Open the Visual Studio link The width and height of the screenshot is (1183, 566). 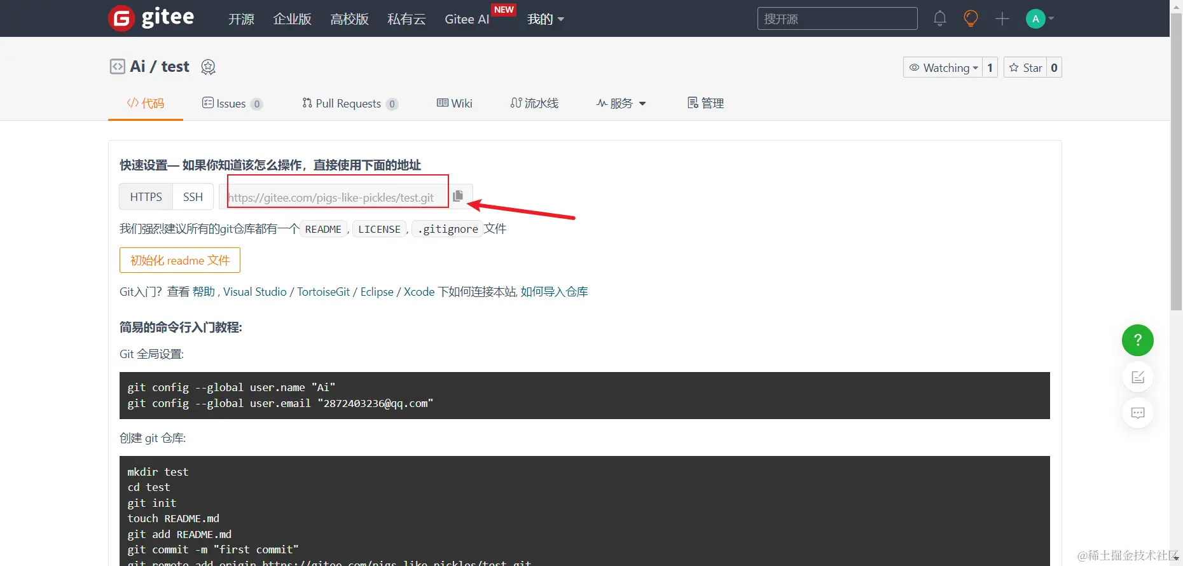[255, 291]
